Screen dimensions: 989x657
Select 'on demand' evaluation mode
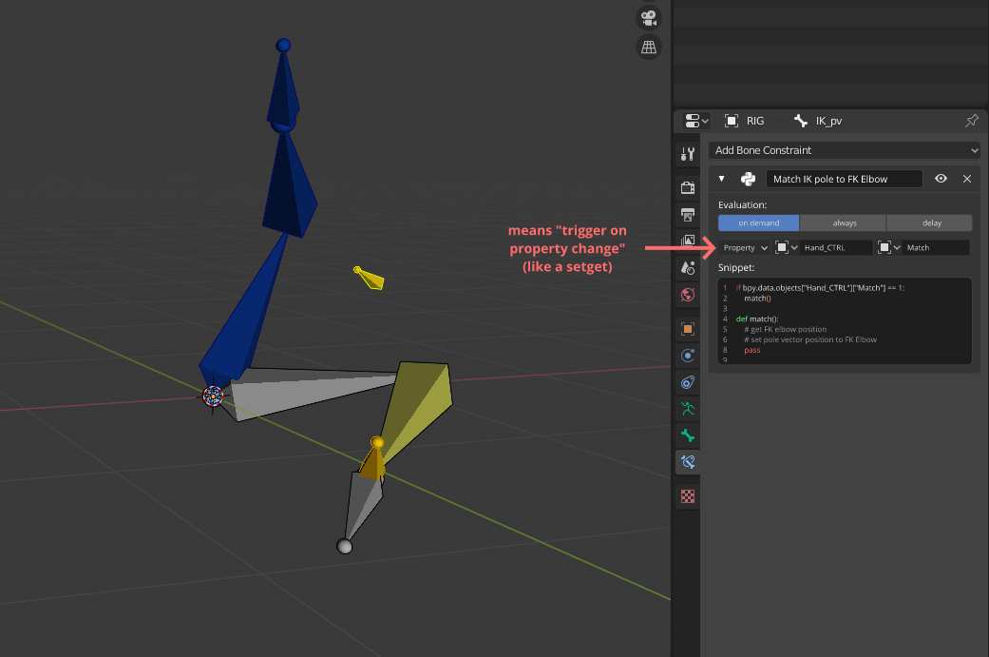(x=759, y=222)
